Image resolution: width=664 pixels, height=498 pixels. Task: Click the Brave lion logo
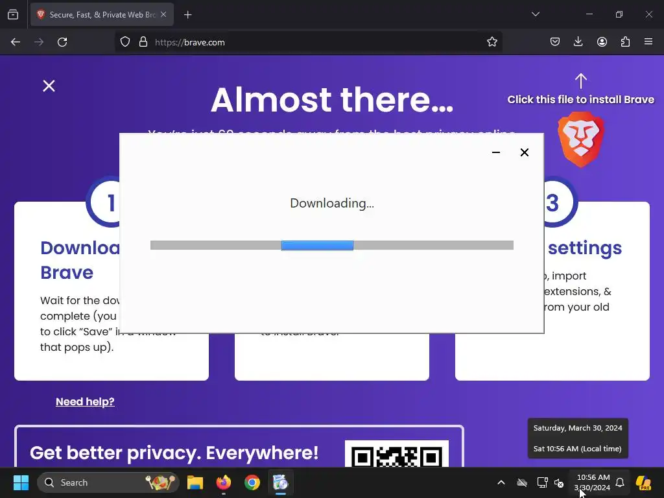point(581,139)
